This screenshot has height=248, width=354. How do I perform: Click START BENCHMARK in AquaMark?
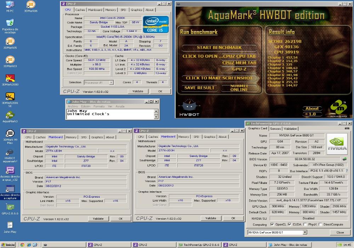(x=219, y=47)
